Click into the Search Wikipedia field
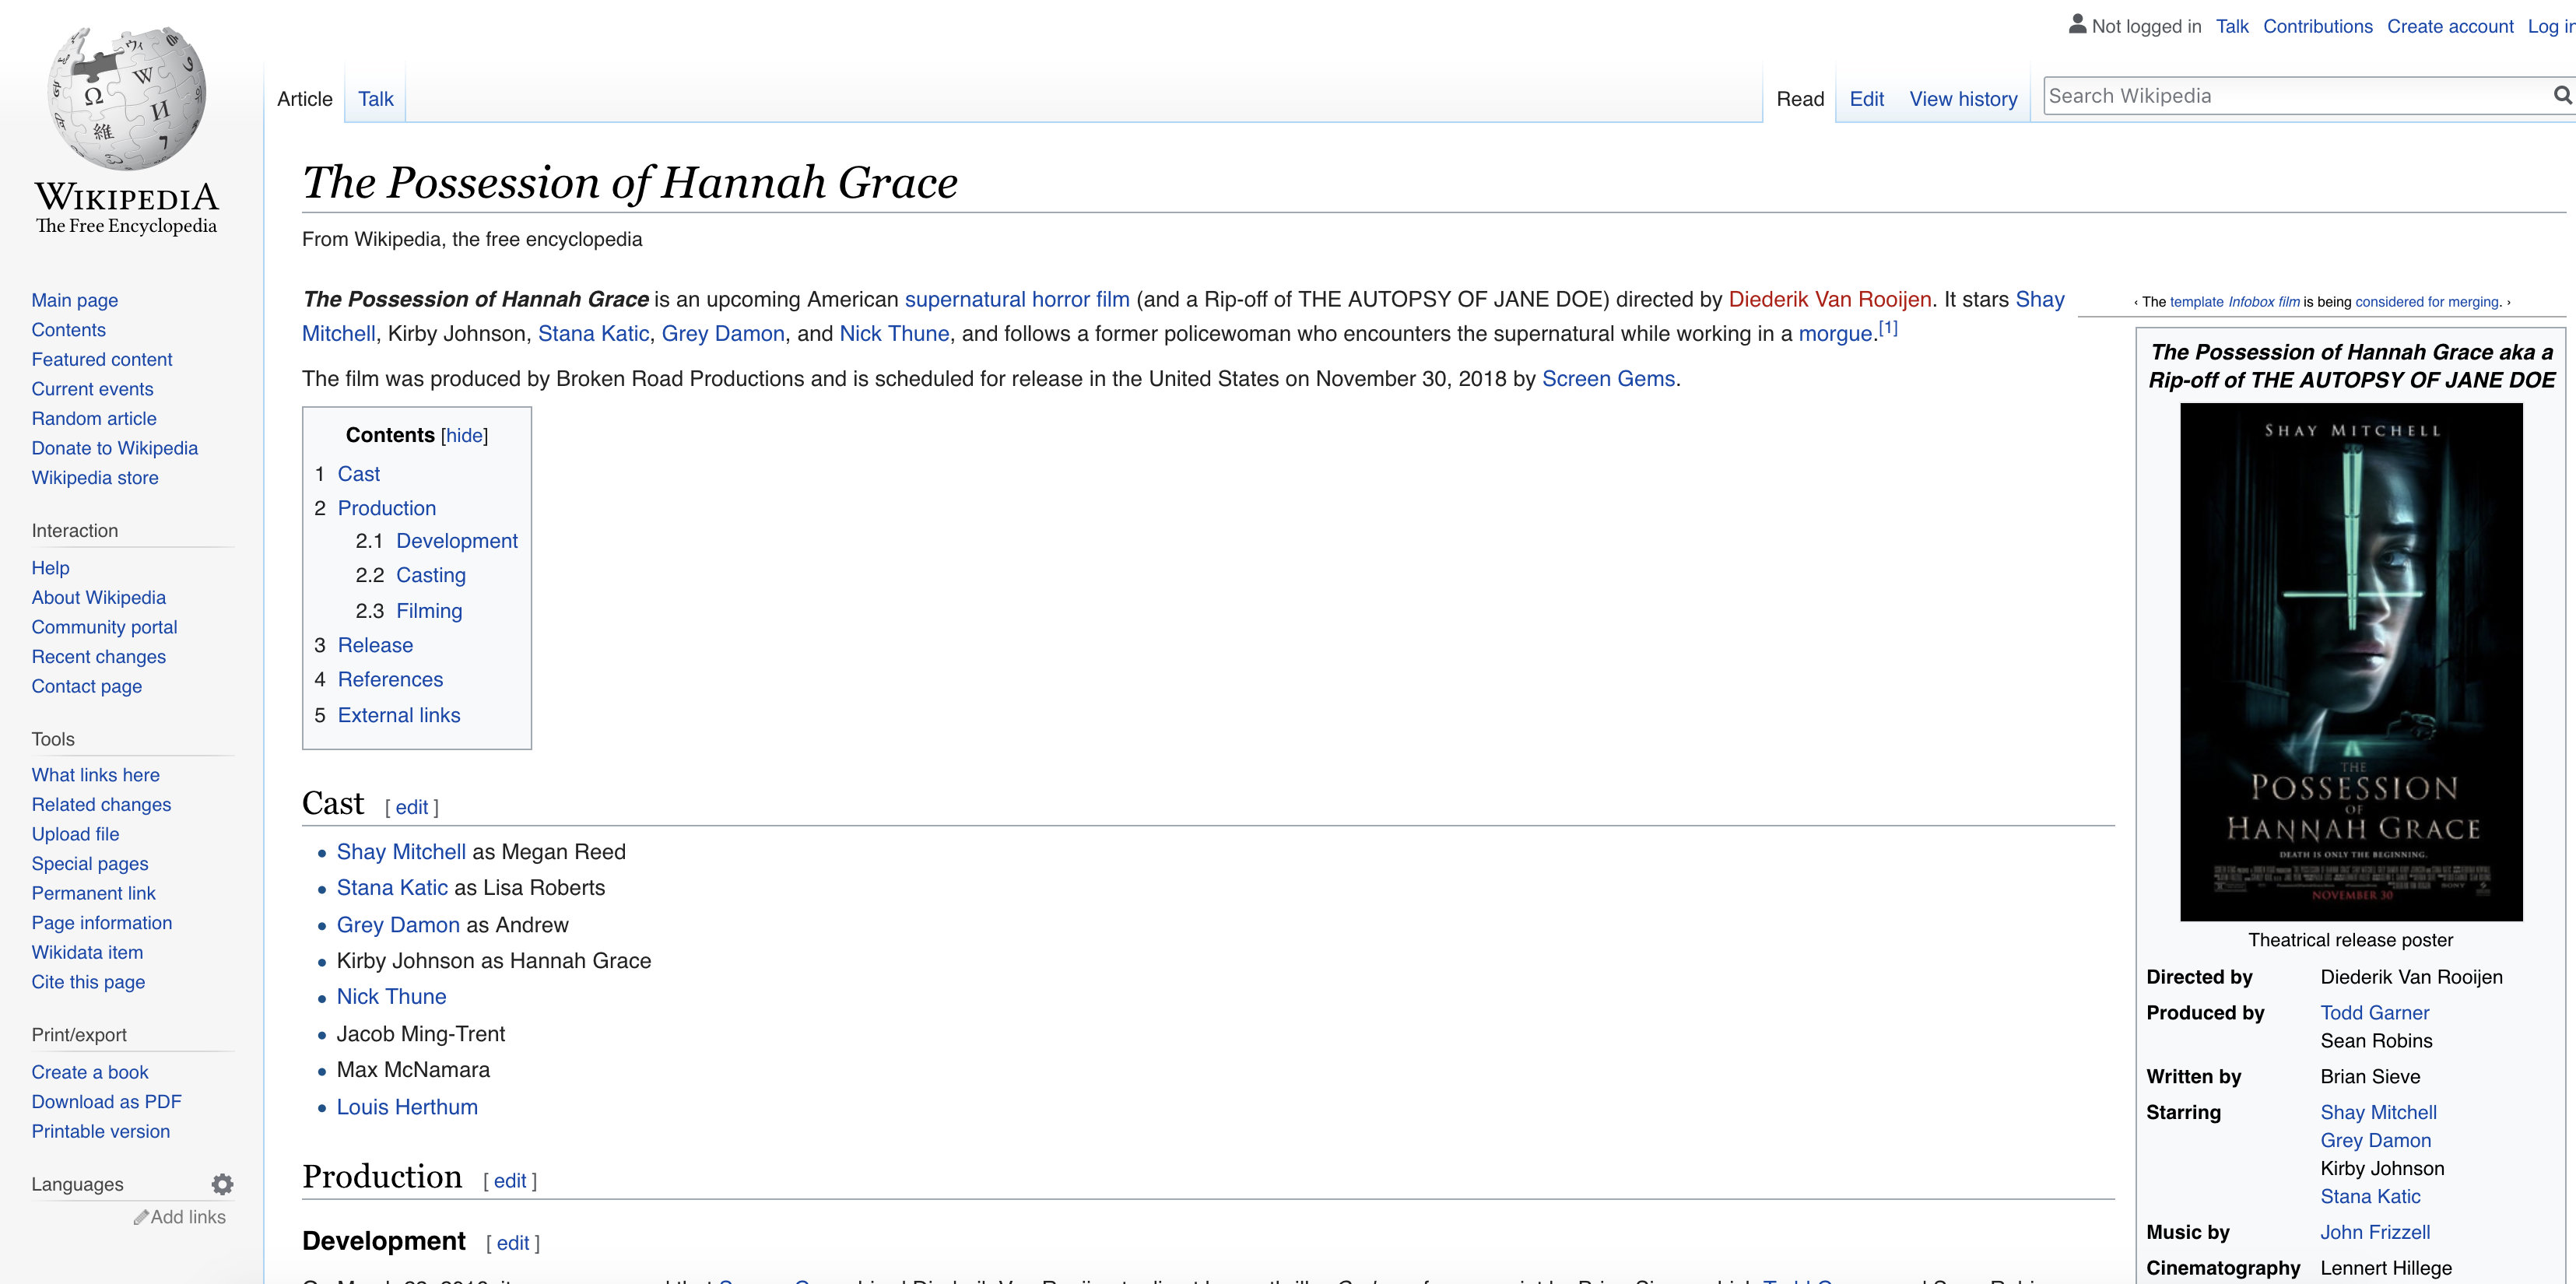 click(x=2290, y=96)
